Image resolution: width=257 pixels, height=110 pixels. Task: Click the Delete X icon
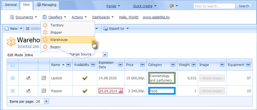[28, 29]
